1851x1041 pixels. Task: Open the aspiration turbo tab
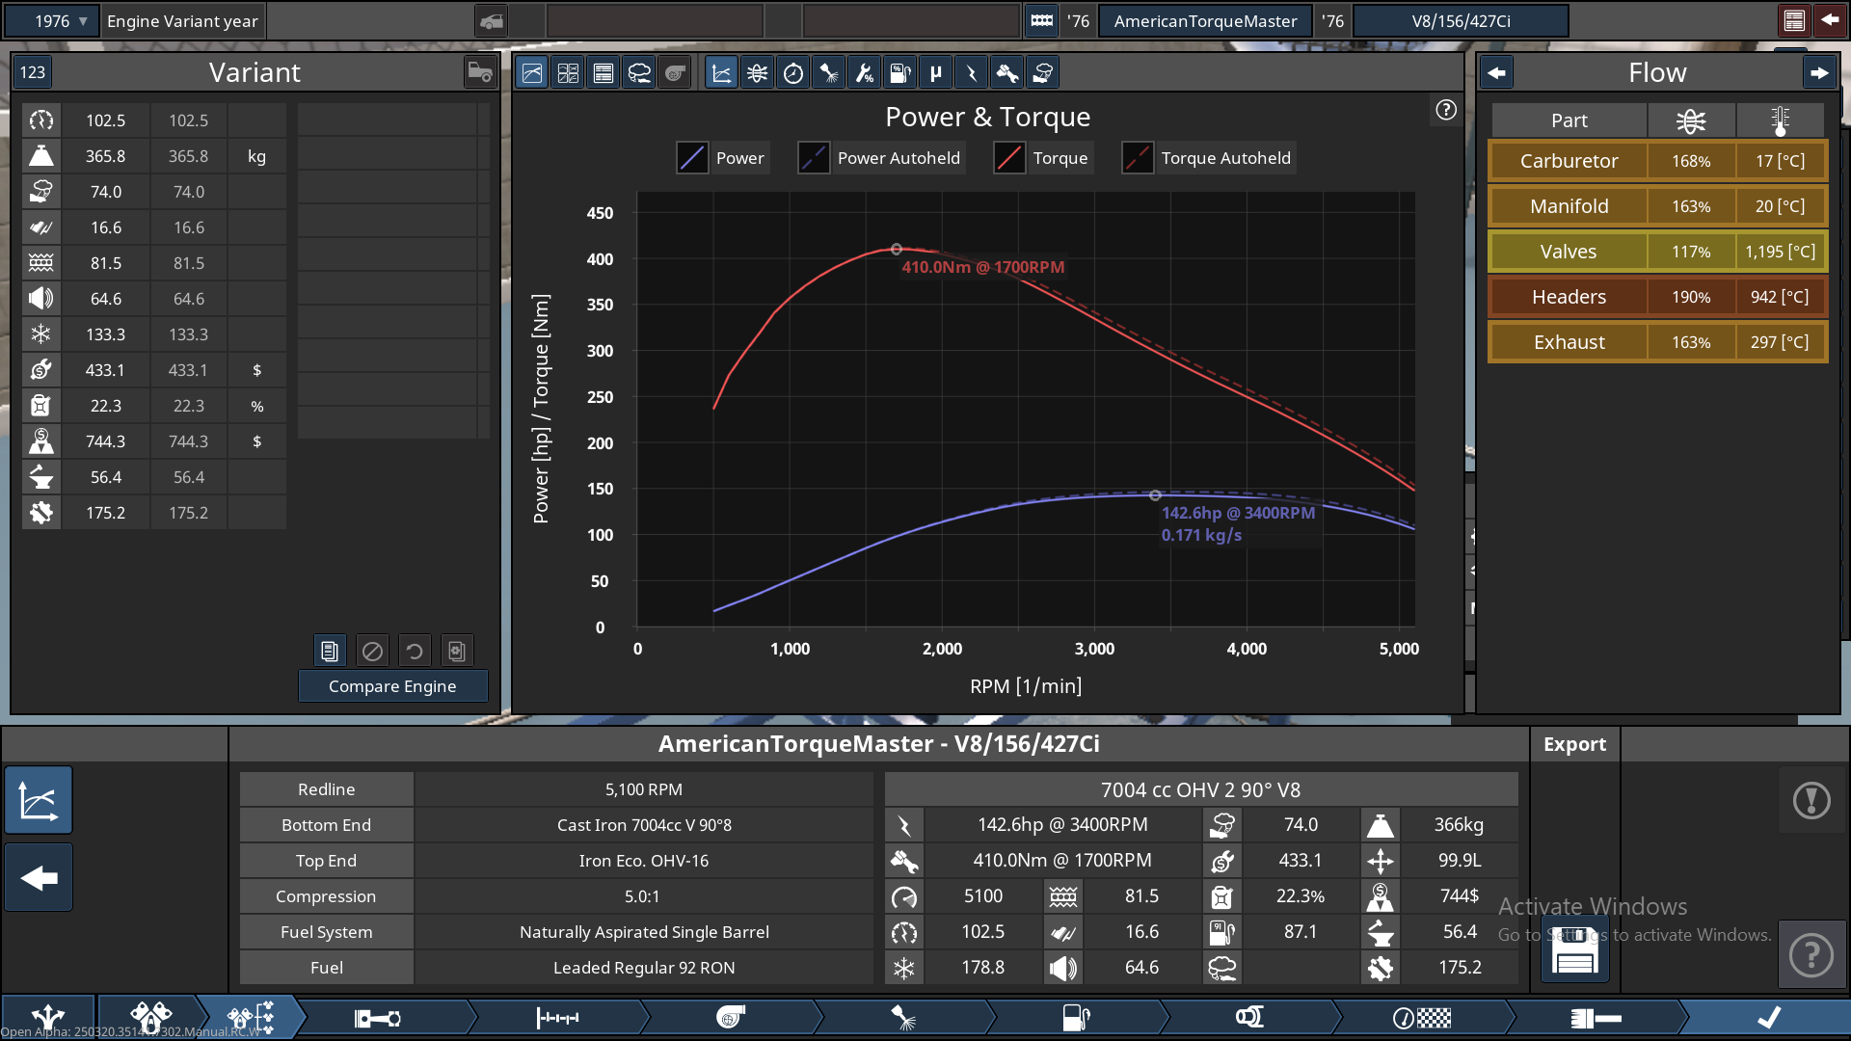730,1018
